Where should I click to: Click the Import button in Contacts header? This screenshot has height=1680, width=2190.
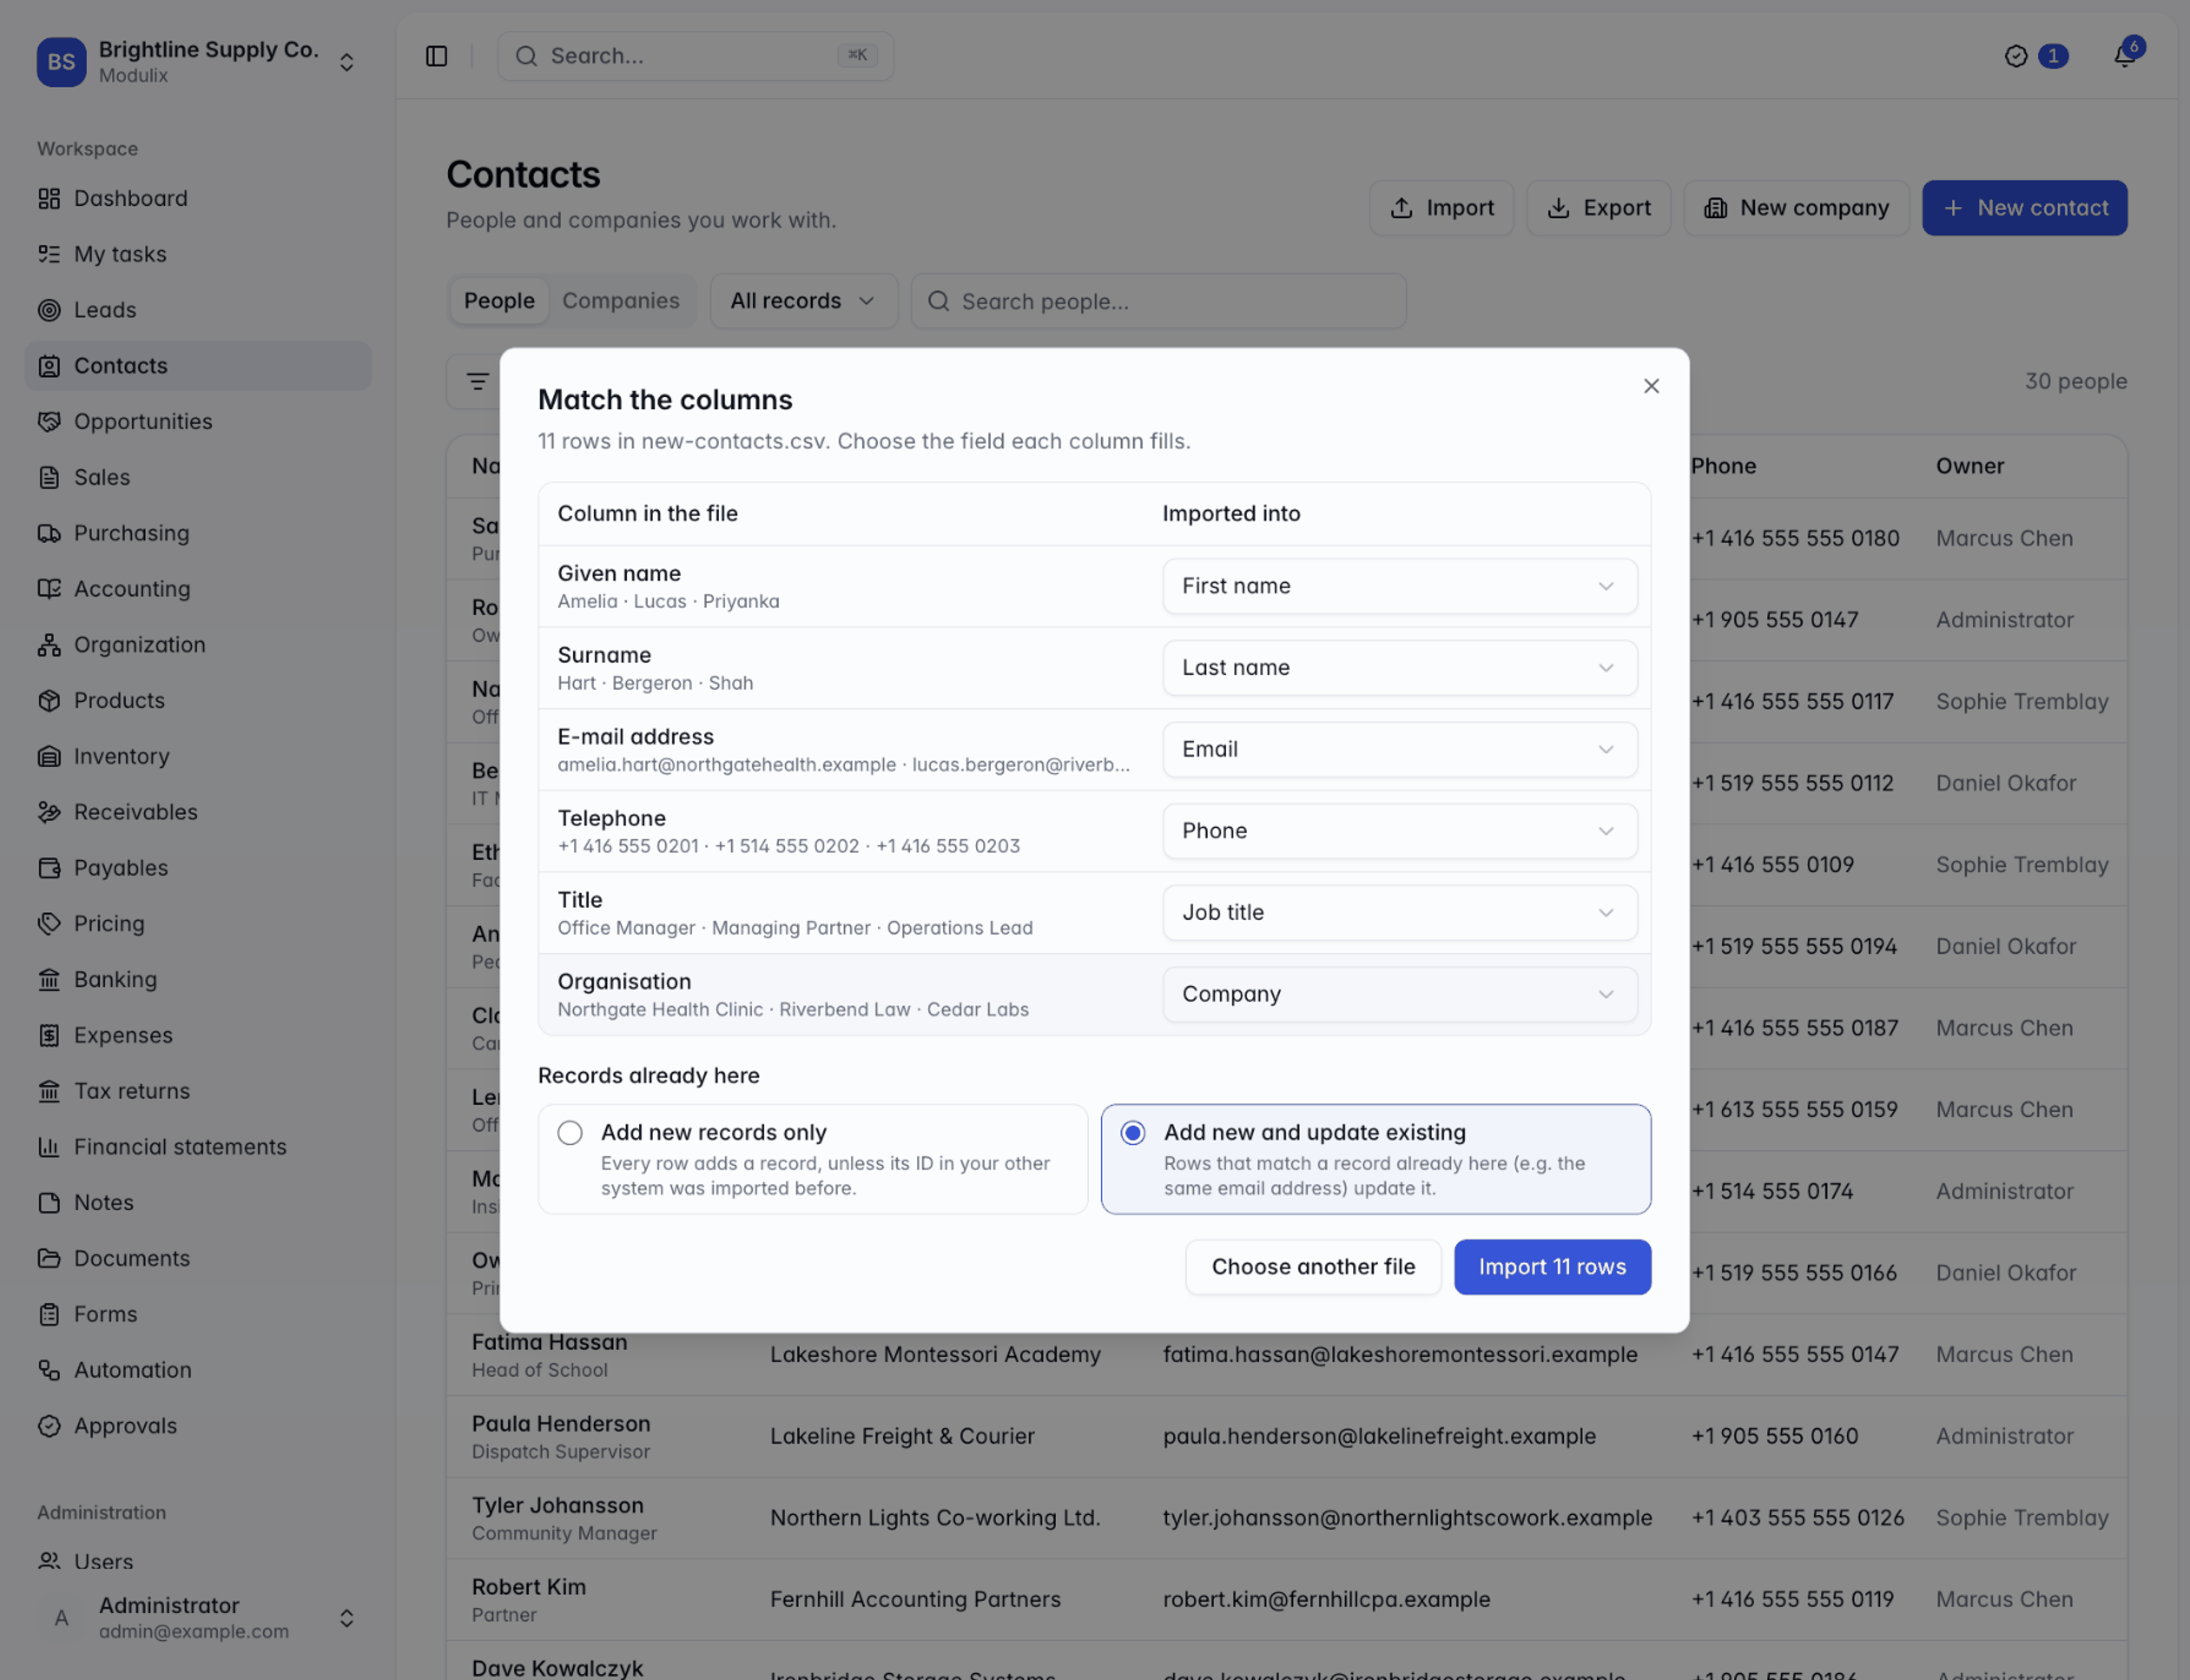pos(1441,208)
